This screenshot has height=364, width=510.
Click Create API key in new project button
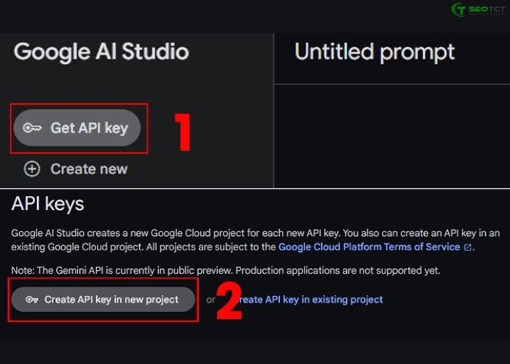point(103,299)
